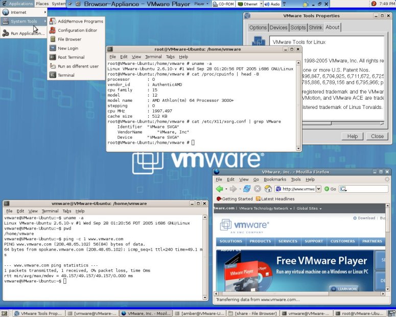Select Run as different user
This screenshot has width=396, height=317.
(x=76, y=66)
